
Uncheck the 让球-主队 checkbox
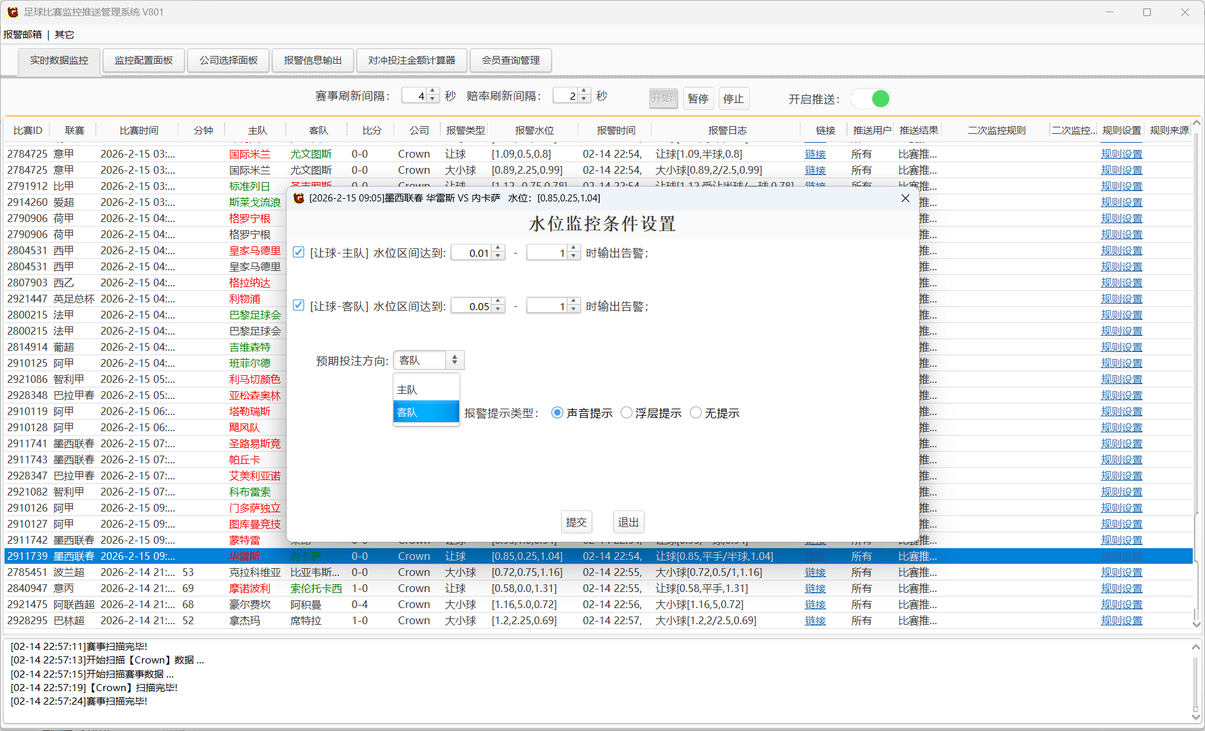click(298, 252)
